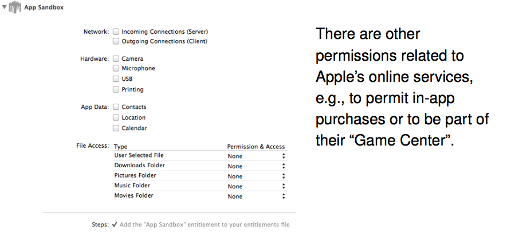Check the Contacts app data checkbox
The image size is (507, 232).
click(x=116, y=107)
